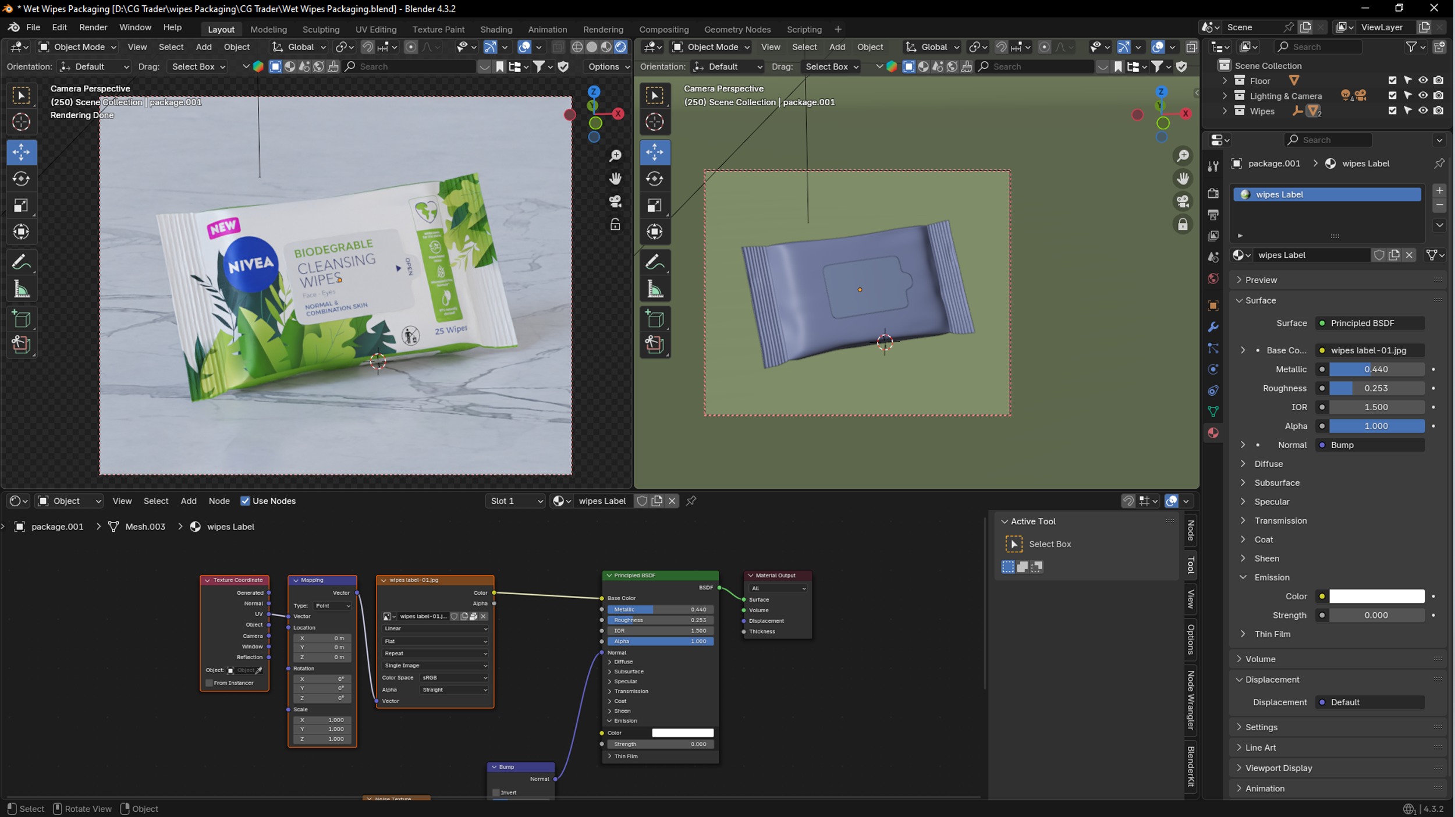Remove material slot with minus button
This screenshot has height=817, width=1455.
(1439, 205)
